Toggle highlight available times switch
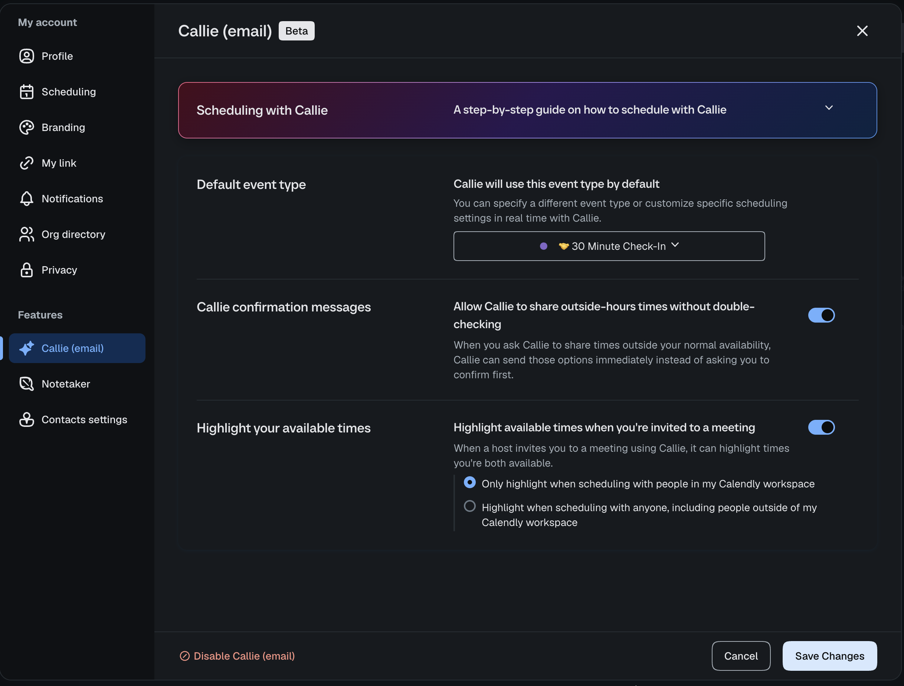 tap(822, 427)
